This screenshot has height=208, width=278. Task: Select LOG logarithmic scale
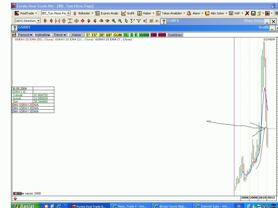(162, 35)
